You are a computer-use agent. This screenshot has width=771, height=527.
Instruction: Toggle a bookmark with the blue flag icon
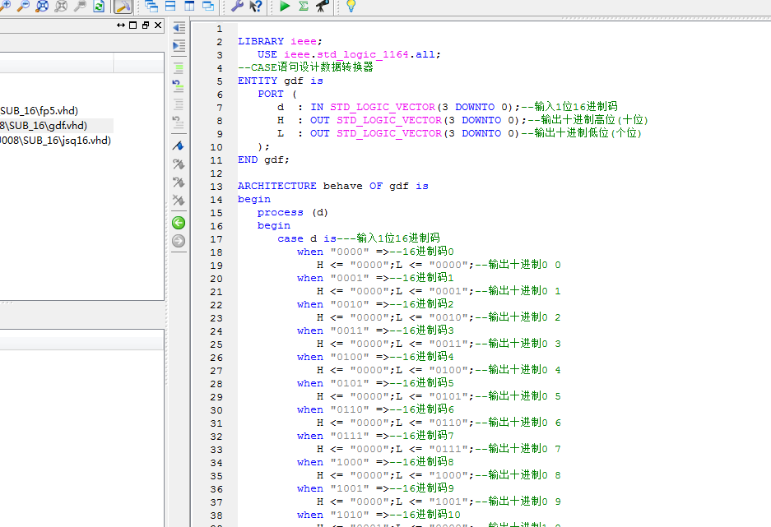tap(179, 146)
